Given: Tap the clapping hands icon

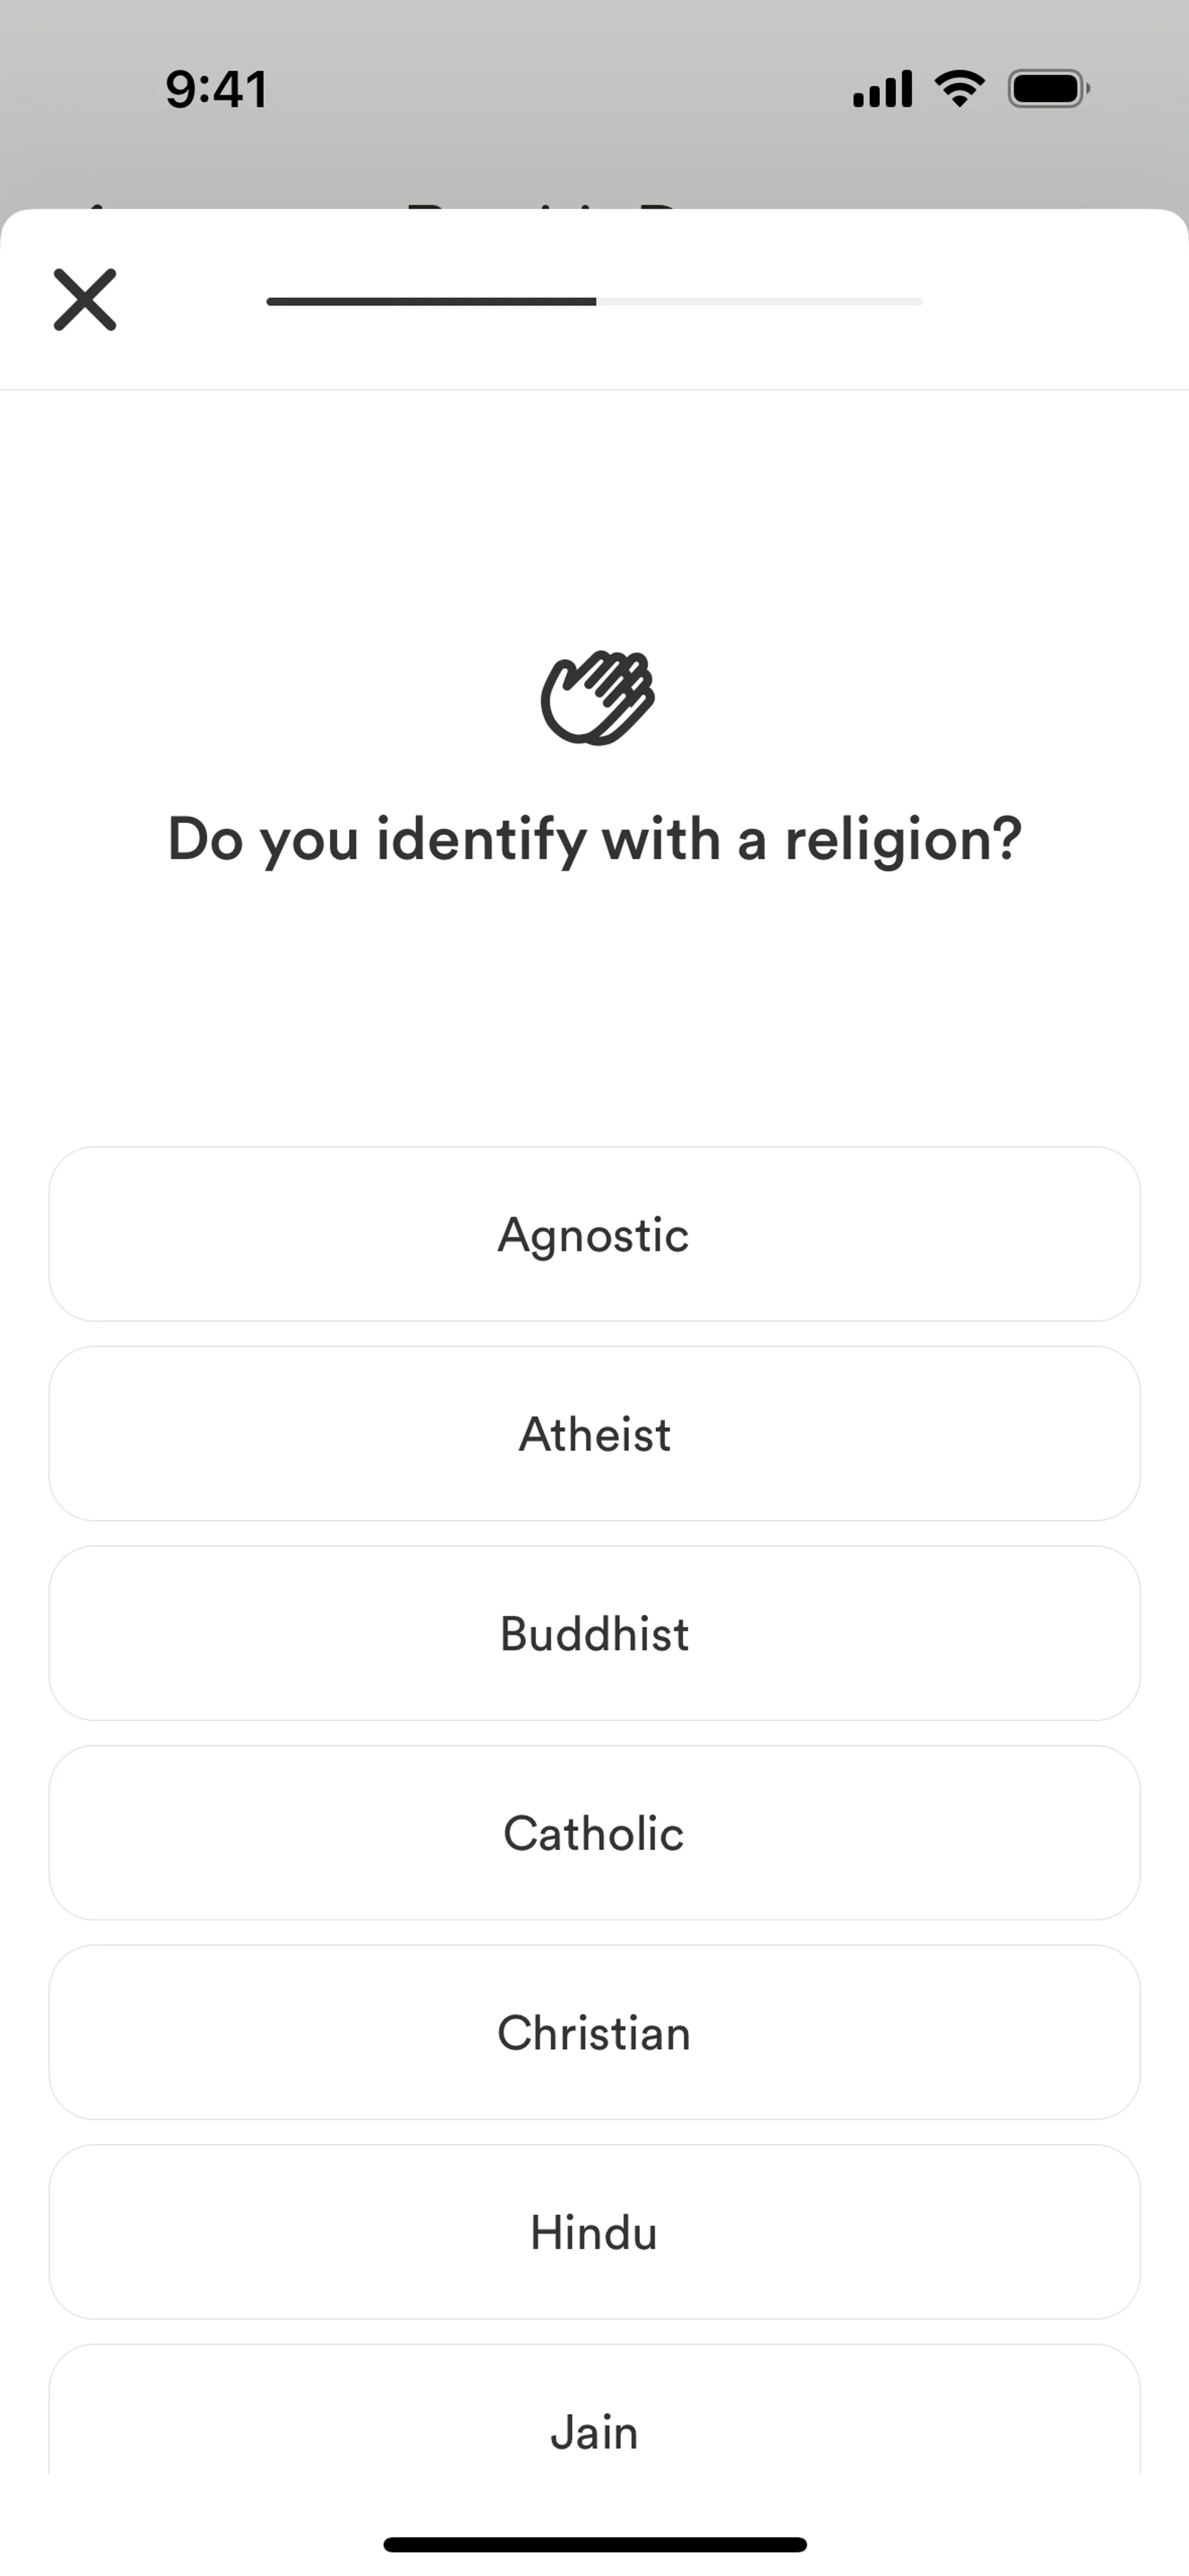Looking at the screenshot, I should coord(596,698).
